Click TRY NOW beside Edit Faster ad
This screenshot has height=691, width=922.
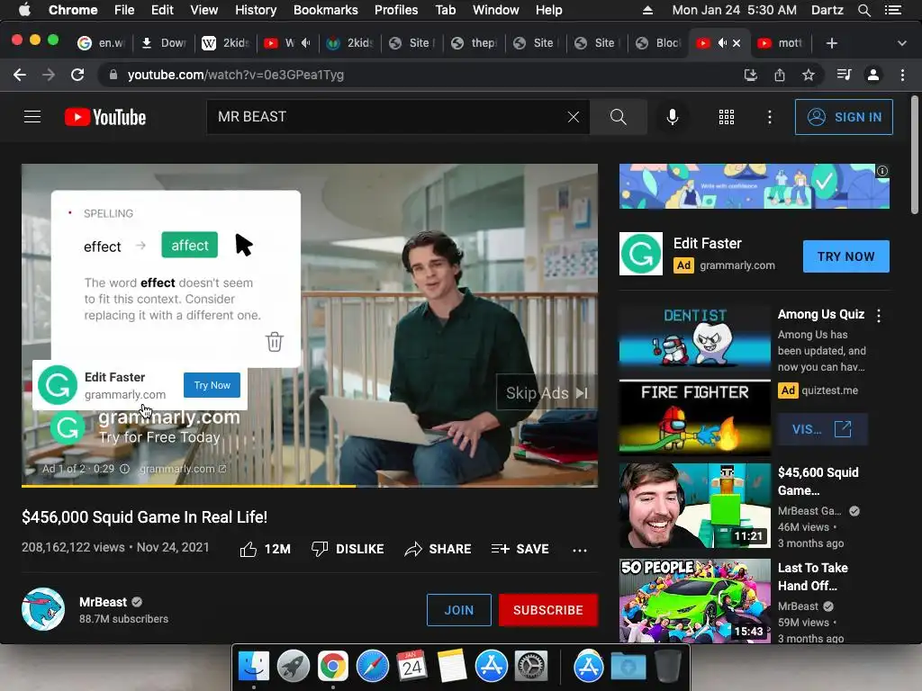click(845, 256)
